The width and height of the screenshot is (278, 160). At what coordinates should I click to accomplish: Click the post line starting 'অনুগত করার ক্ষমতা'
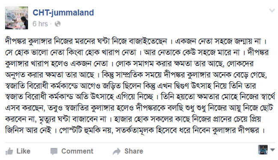coord(136,75)
